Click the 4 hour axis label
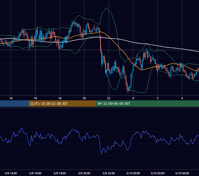Screen dimensions: 199x176 pyautogui.click(x=182, y=98)
